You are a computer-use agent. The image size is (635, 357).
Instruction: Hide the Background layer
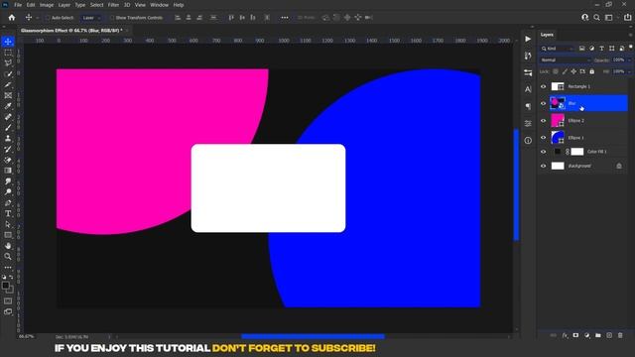tap(544, 166)
